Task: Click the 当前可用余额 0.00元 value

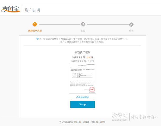Action: click(x=90, y=57)
